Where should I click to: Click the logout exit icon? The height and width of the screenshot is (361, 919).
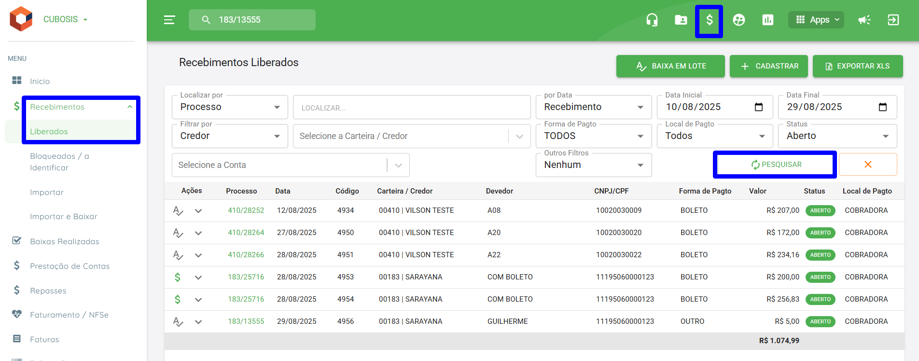click(893, 20)
